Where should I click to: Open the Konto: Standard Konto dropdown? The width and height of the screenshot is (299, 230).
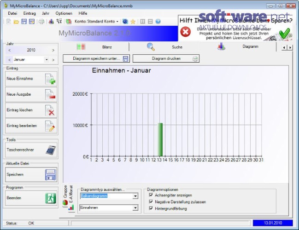coord(96,21)
